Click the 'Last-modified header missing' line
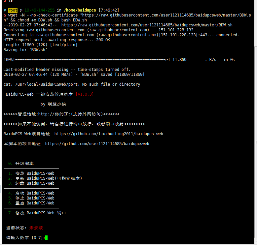 [x=67, y=70]
